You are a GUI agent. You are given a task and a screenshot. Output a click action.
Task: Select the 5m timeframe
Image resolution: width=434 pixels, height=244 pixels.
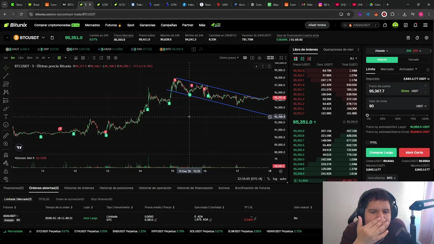tap(13, 58)
